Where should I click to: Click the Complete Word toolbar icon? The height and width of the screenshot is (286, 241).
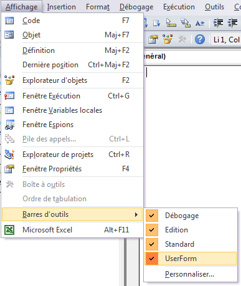point(200,23)
